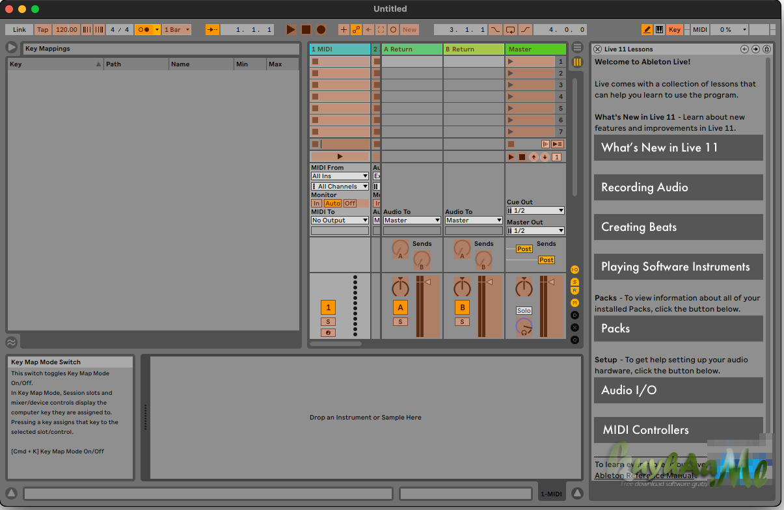Click the New scene button
The image size is (784, 510).
[x=409, y=29]
